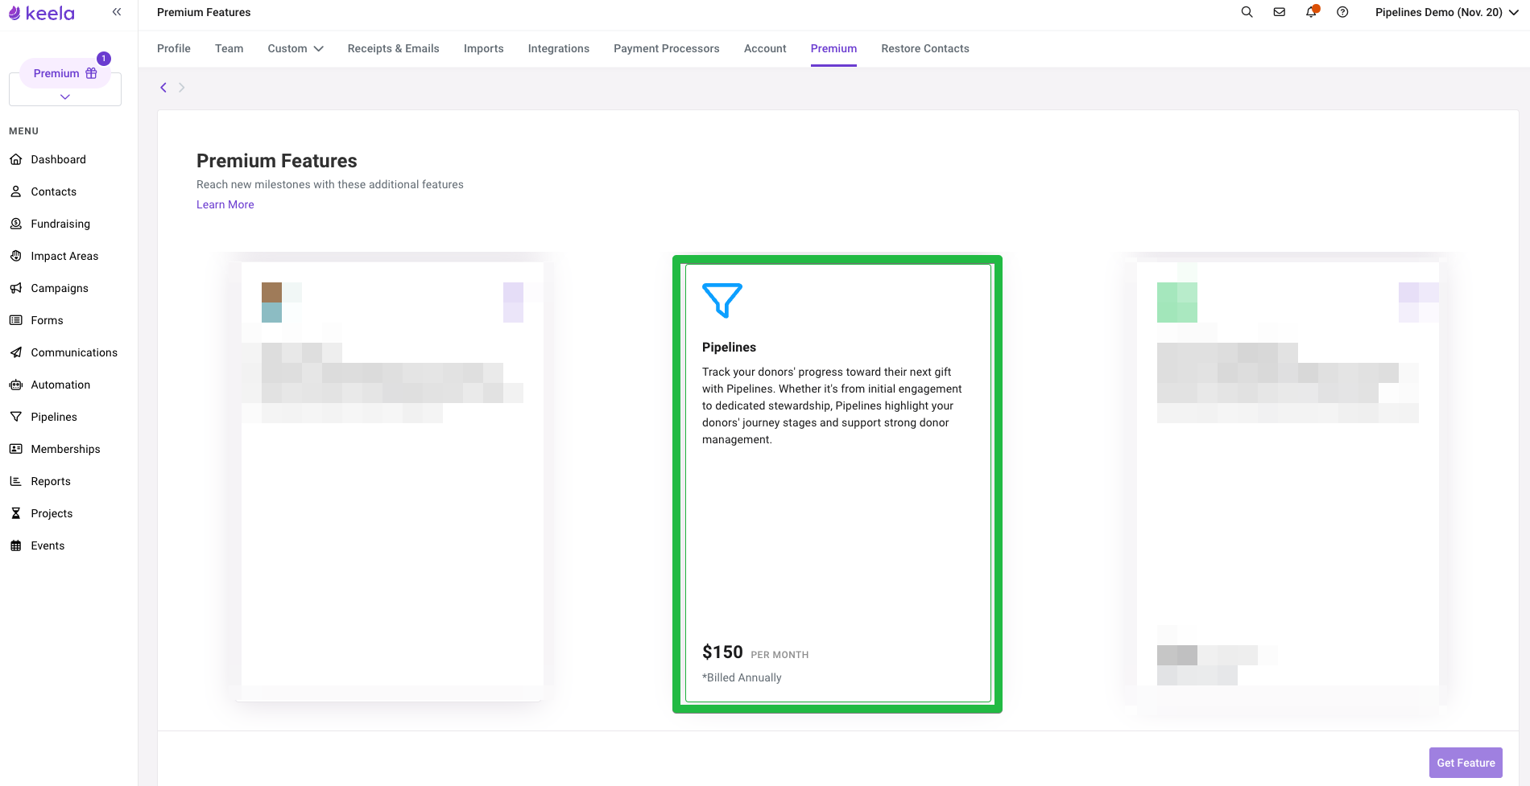
Task: Switch to the Team tab
Action: [x=229, y=48]
